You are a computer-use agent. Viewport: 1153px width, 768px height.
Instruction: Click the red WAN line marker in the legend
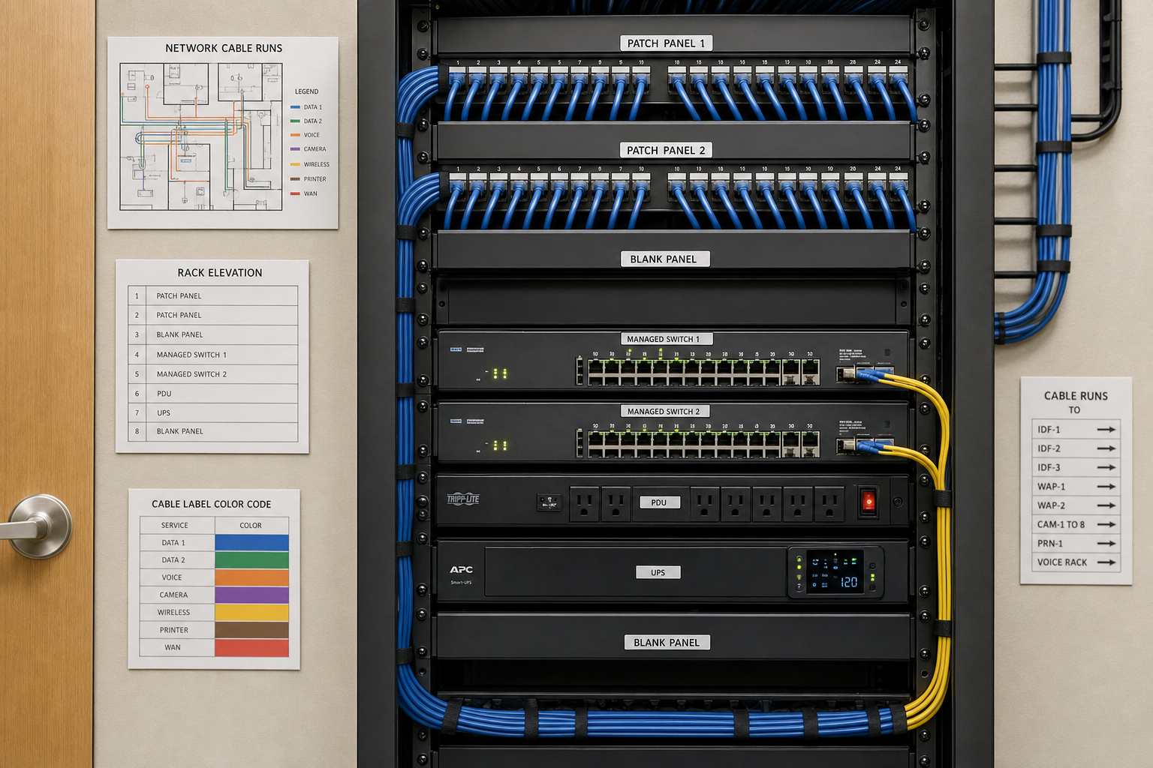tap(295, 193)
